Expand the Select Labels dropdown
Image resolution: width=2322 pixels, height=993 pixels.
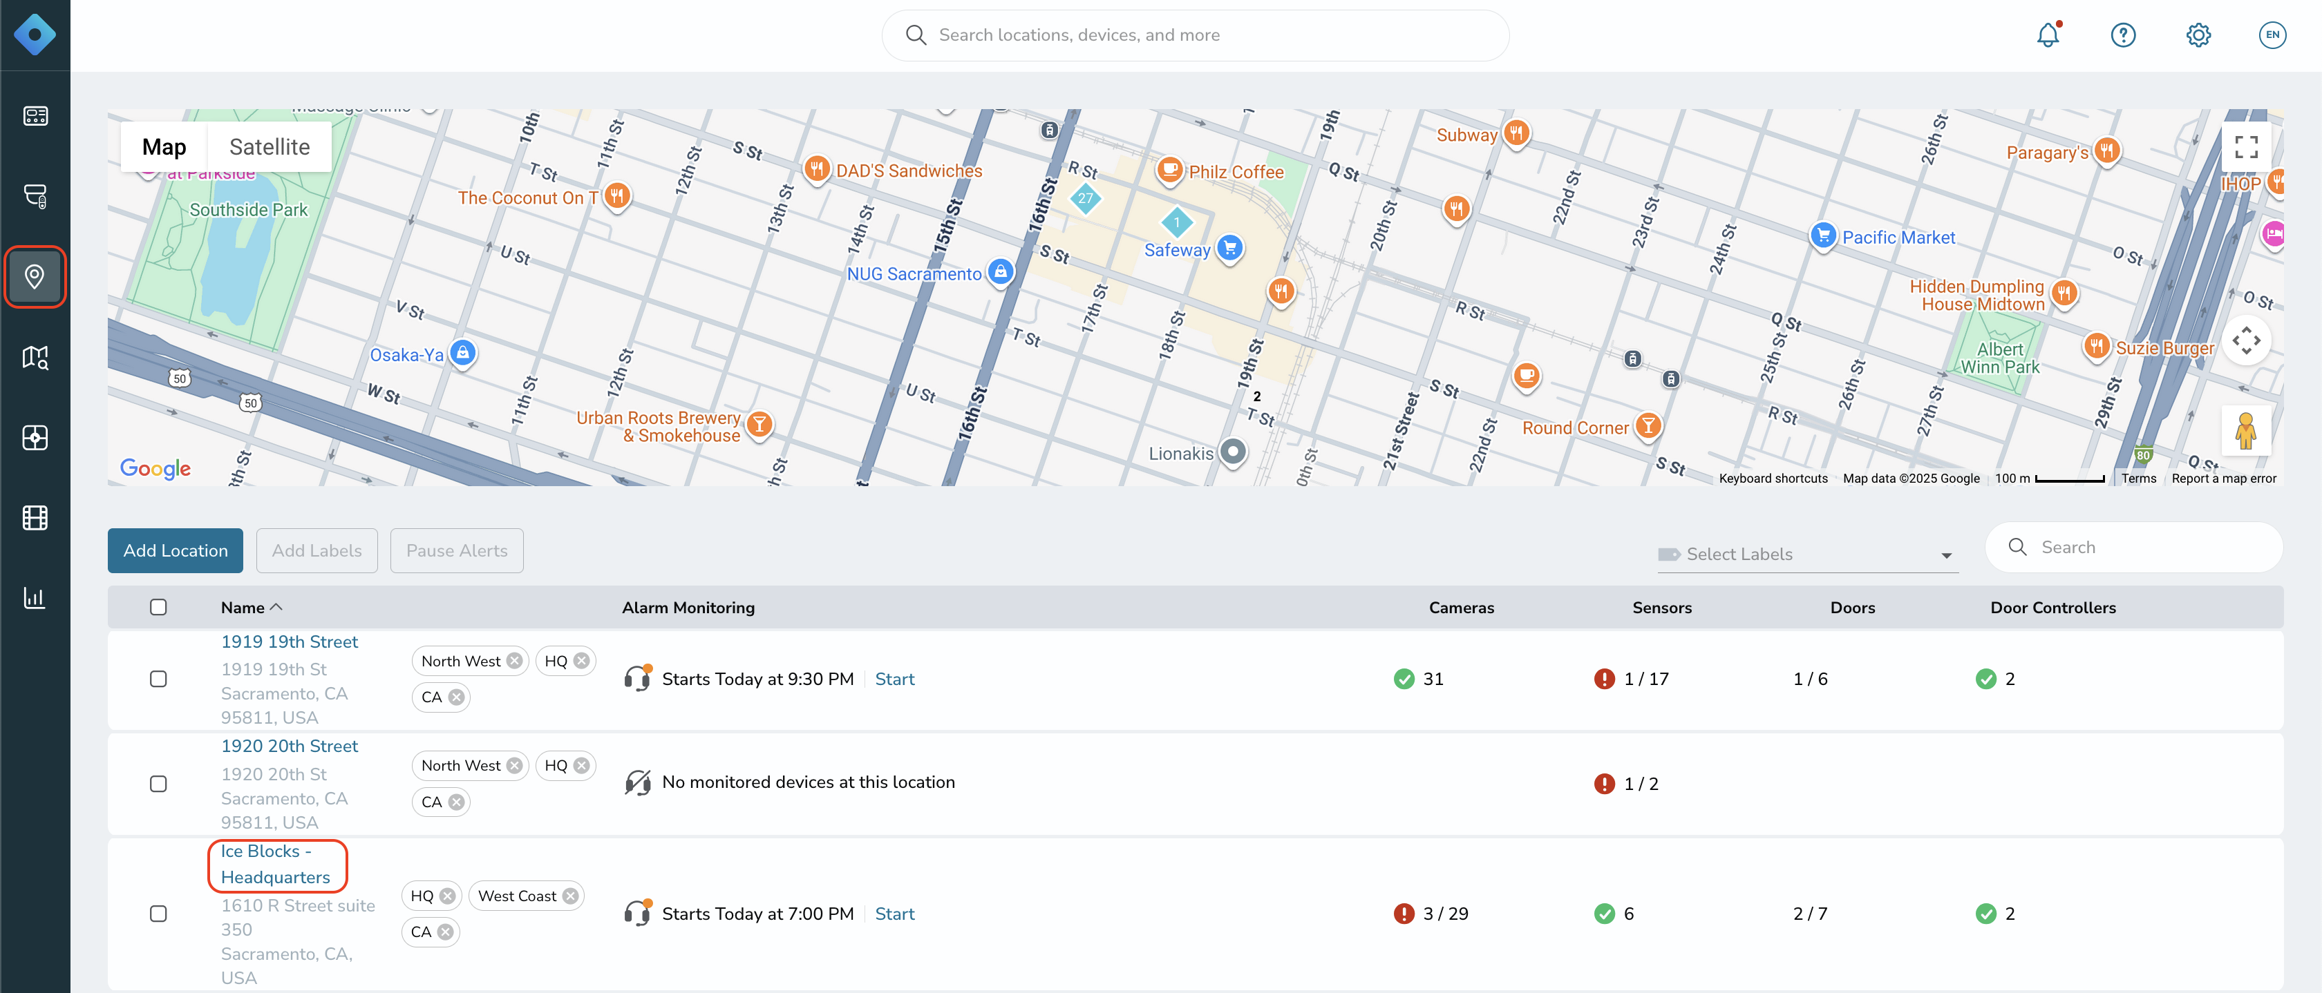(x=1807, y=555)
